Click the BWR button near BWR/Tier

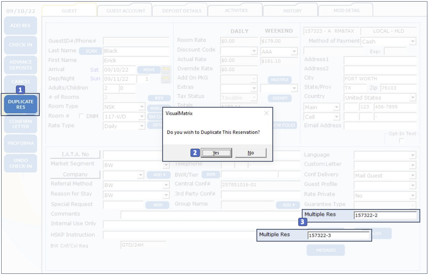210,174
